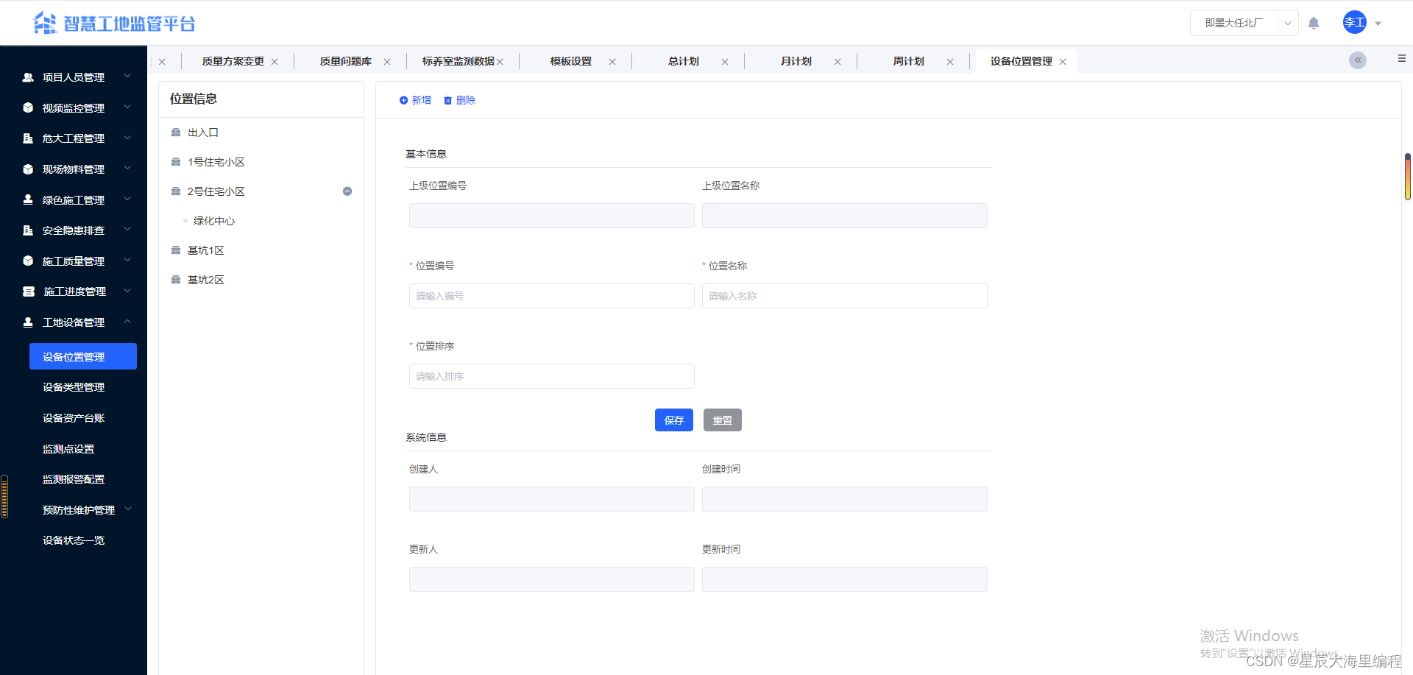Click the 更新时间 field

845,579
